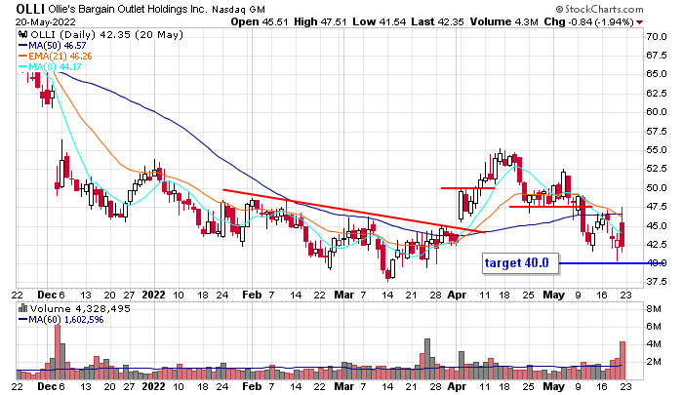Click the 2022 label on price chart date axis
The image size is (683, 395).
pyautogui.click(x=153, y=295)
